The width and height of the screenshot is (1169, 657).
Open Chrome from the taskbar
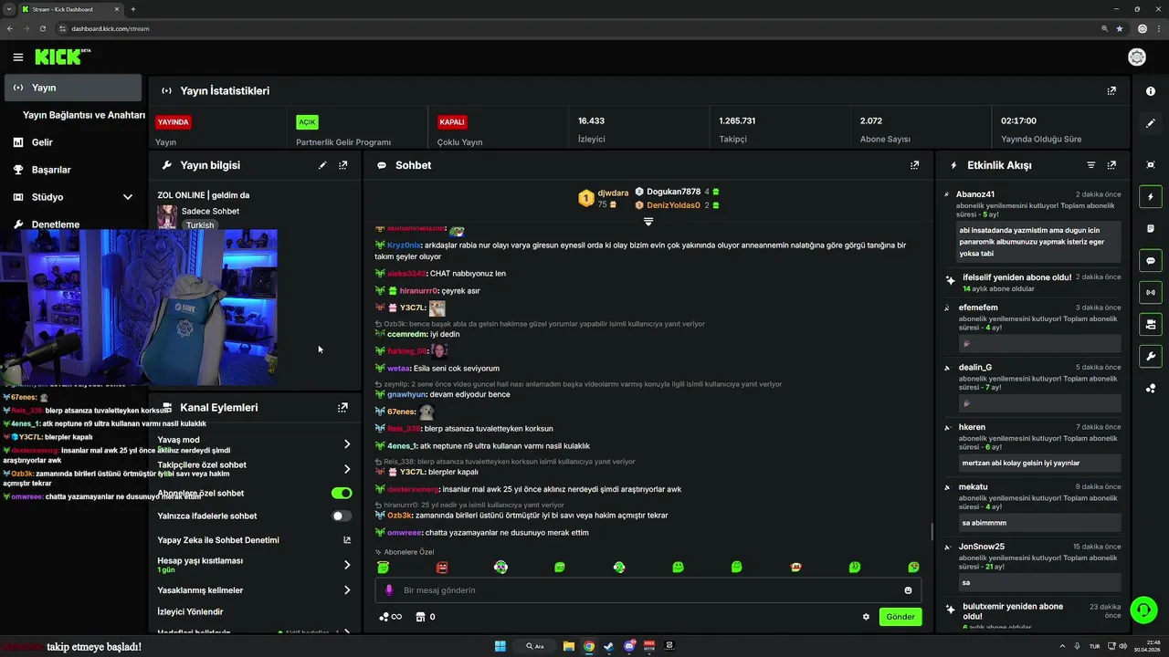(x=589, y=646)
